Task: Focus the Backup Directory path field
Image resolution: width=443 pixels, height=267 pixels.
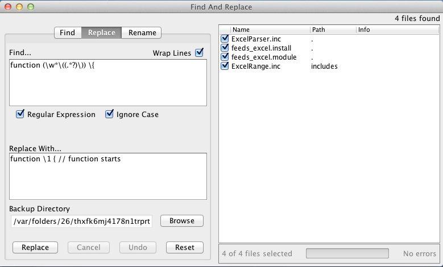Action: 82,221
